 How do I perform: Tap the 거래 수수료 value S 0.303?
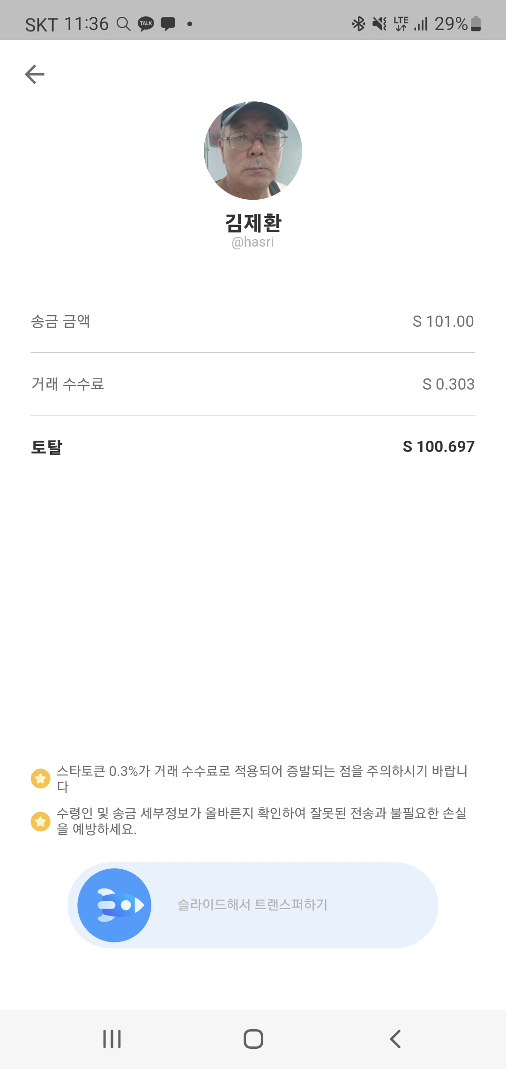pyautogui.click(x=448, y=384)
